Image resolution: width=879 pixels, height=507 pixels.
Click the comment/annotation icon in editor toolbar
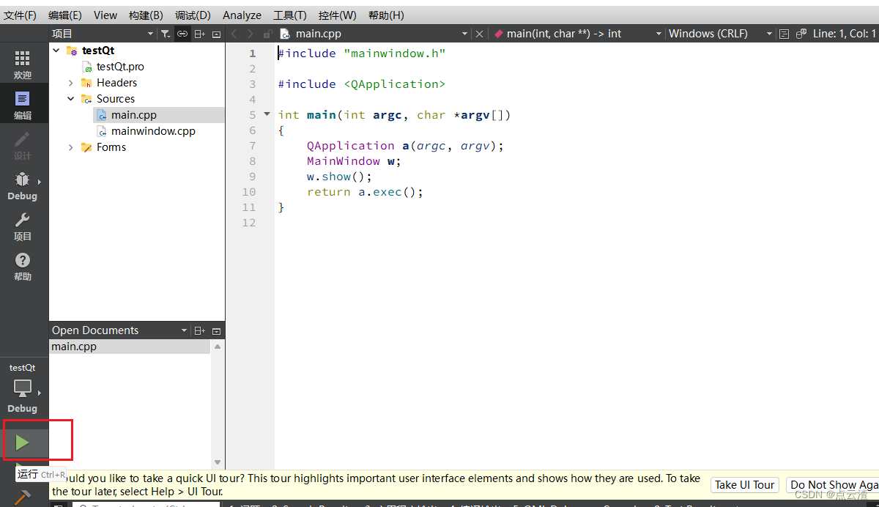785,34
